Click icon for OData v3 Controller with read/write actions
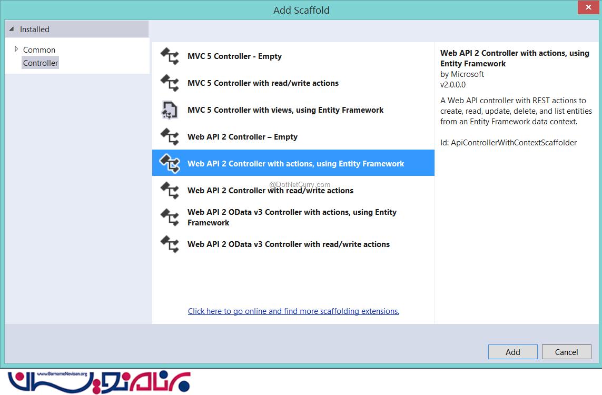The height and width of the screenshot is (395, 602). (x=170, y=244)
